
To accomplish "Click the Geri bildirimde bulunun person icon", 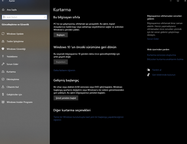I will pos(148,75).
